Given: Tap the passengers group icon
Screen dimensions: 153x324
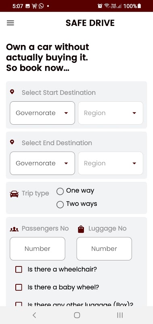Looking at the screenshot, I should 14,229.
